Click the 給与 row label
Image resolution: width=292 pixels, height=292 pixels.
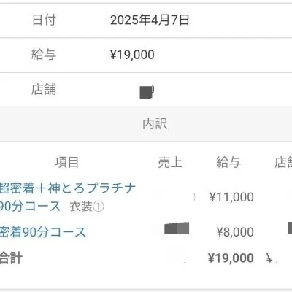44,55
